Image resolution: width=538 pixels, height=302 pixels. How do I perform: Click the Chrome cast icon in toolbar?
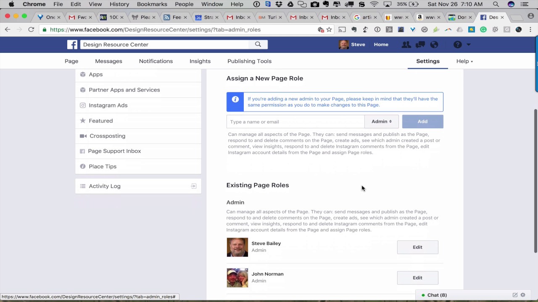[342, 30]
